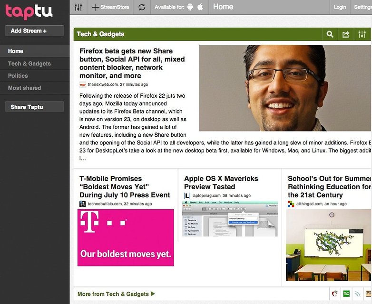Click thenextweb.com source favicon
This screenshot has width=372, height=304.
[82, 85]
